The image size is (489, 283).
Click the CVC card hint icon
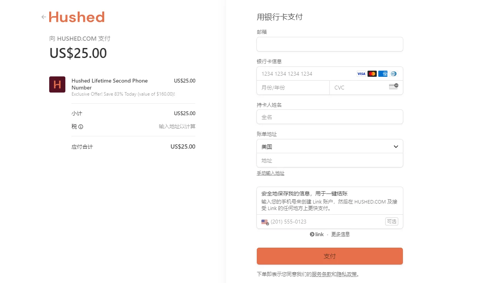394,86
